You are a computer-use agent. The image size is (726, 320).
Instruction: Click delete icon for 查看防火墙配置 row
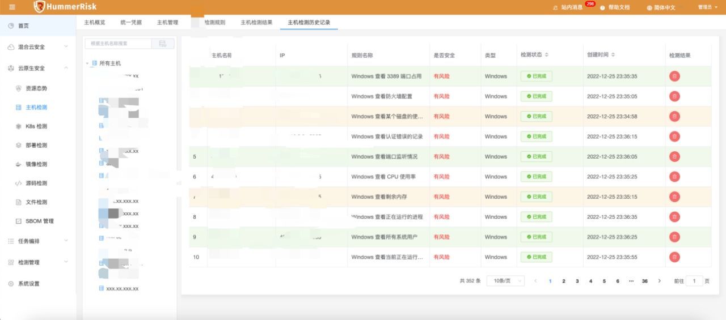(x=674, y=96)
